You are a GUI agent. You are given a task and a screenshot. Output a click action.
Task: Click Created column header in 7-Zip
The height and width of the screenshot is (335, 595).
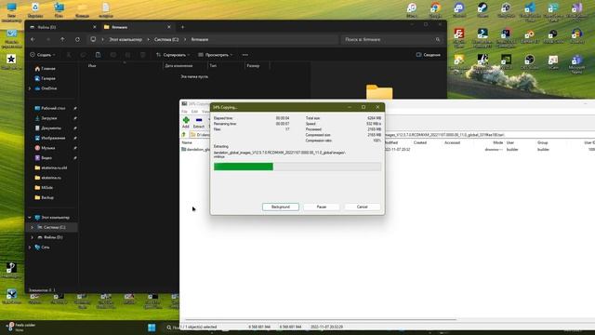(x=420, y=142)
